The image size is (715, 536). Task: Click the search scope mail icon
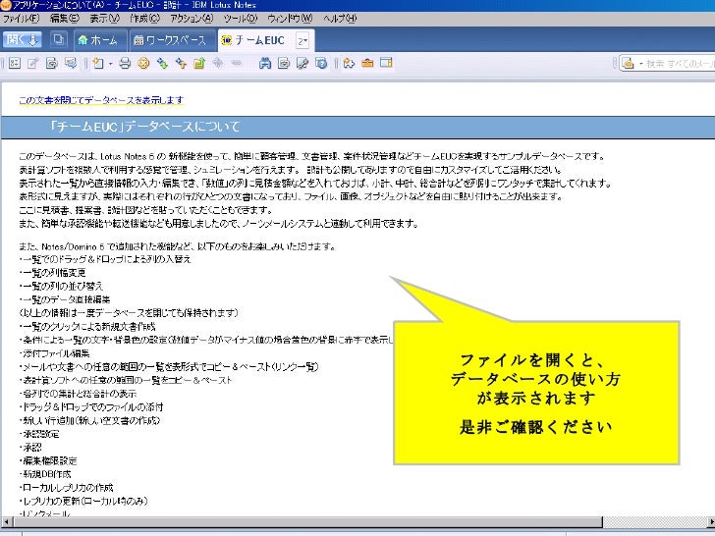click(629, 64)
